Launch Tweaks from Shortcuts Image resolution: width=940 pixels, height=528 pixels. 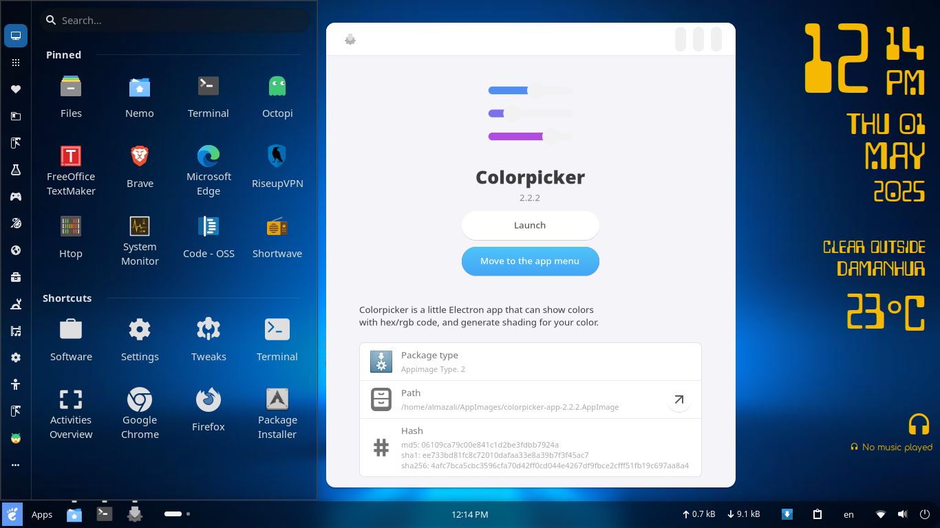pyautogui.click(x=209, y=340)
